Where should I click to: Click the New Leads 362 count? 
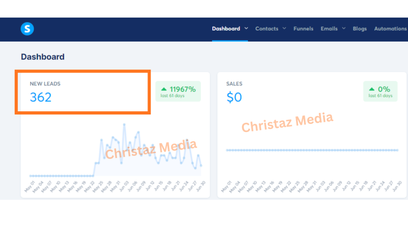click(x=41, y=97)
